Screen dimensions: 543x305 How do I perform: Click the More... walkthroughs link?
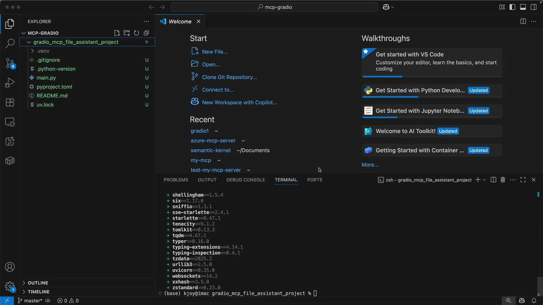pyautogui.click(x=370, y=165)
